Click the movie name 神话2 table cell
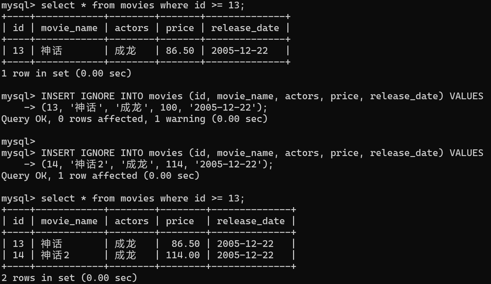491x284 pixels. point(55,255)
